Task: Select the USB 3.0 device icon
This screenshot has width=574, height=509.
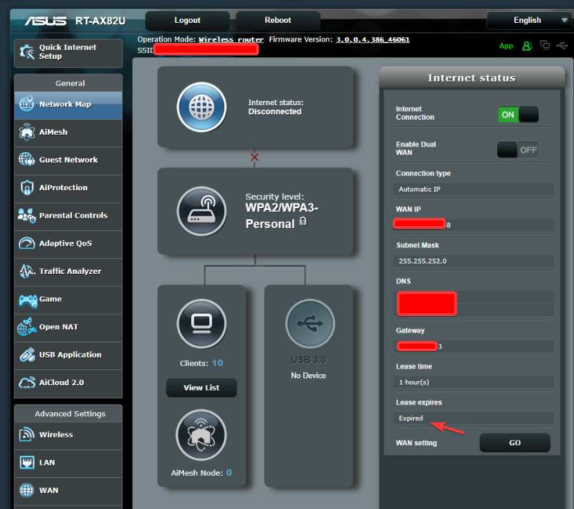Action: pos(310,323)
